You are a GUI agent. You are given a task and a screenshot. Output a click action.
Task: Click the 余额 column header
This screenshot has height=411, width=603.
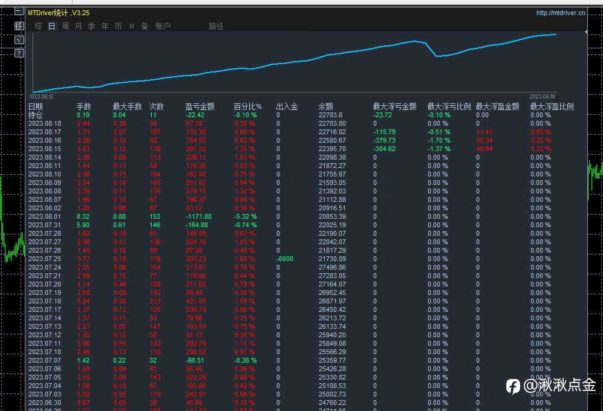326,106
